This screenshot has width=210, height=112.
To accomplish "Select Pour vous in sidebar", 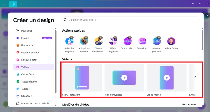I will click(x=34, y=31).
